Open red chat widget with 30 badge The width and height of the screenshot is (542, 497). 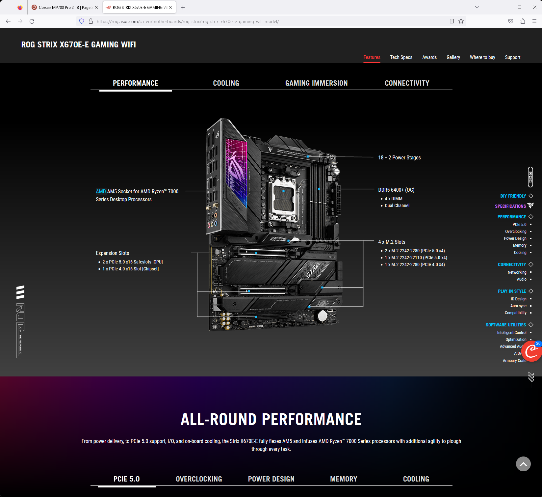pyautogui.click(x=532, y=351)
